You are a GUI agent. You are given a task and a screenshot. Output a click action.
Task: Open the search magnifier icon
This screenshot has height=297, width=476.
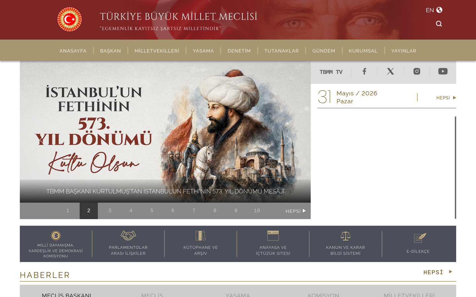pyautogui.click(x=439, y=24)
